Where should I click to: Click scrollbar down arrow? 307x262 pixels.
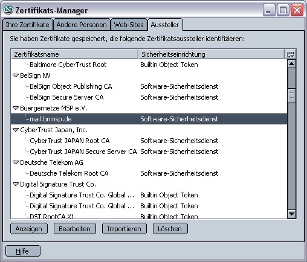pos(291,214)
